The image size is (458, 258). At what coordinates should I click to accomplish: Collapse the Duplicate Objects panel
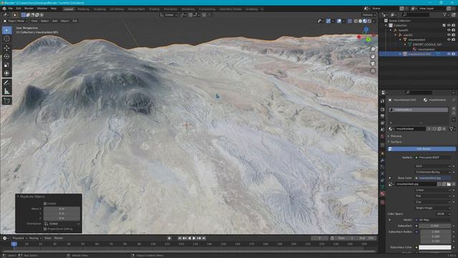click(x=18, y=196)
